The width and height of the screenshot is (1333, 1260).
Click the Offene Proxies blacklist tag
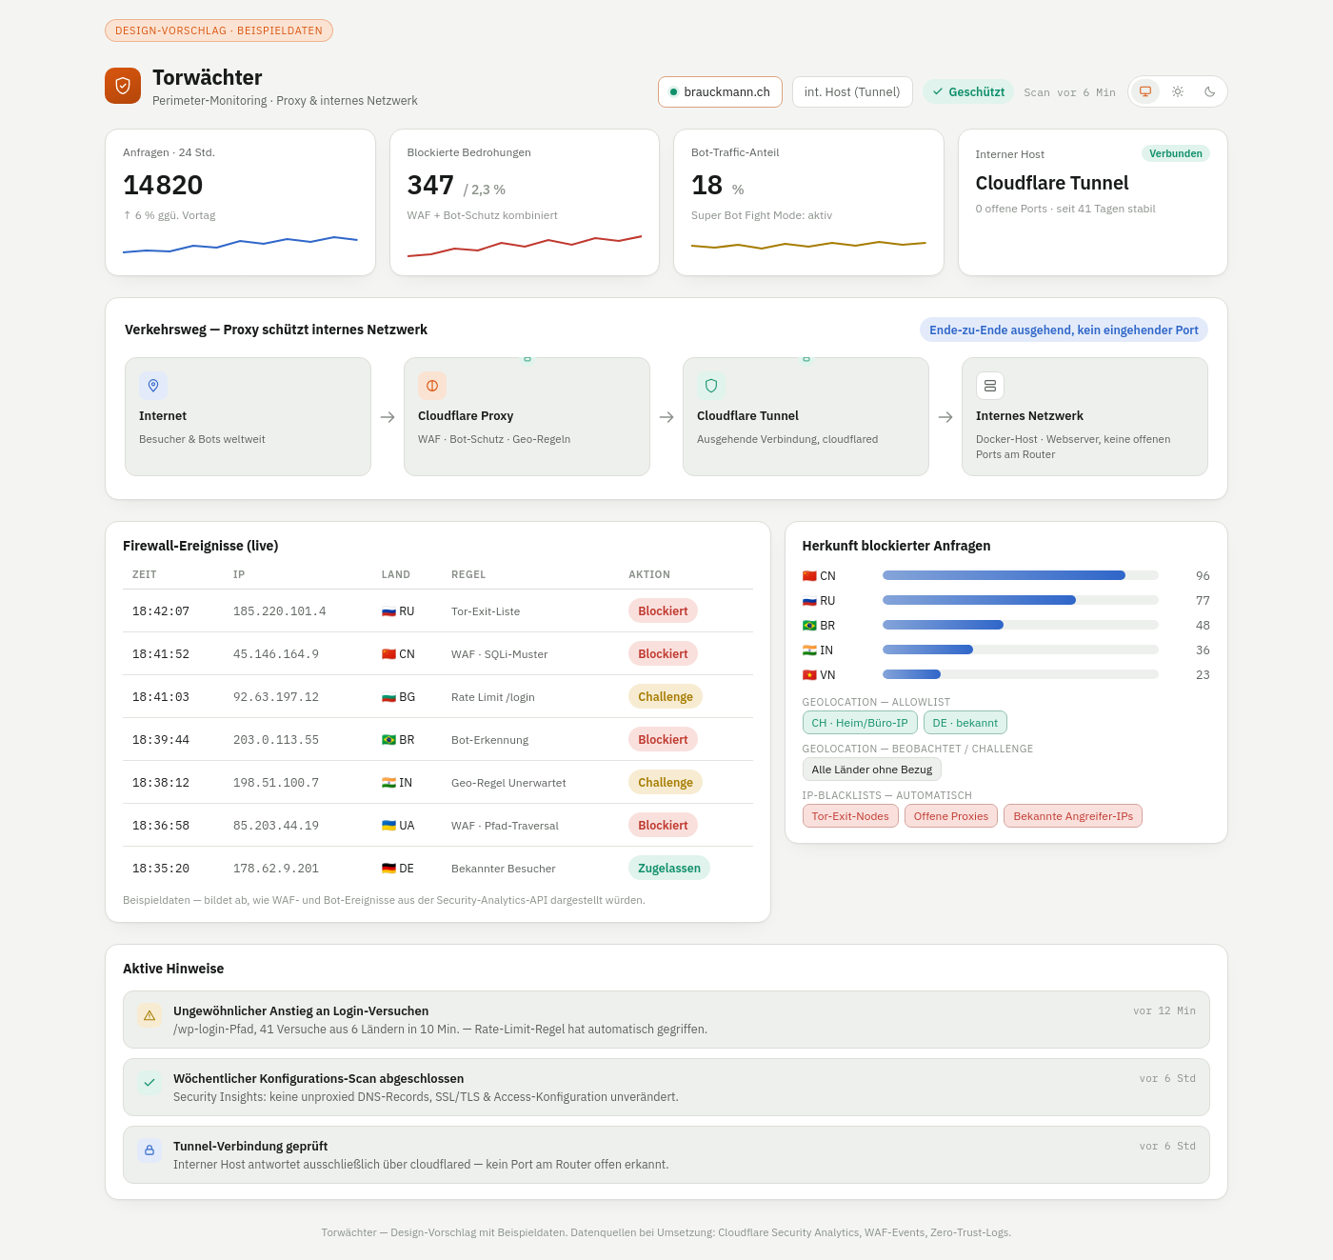[x=951, y=816]
